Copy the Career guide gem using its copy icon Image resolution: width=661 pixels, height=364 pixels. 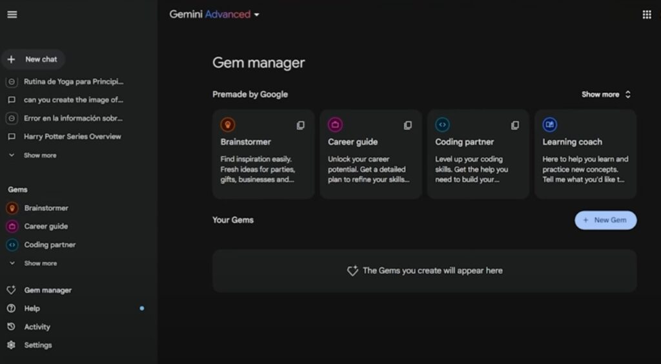tap(408, 126)
